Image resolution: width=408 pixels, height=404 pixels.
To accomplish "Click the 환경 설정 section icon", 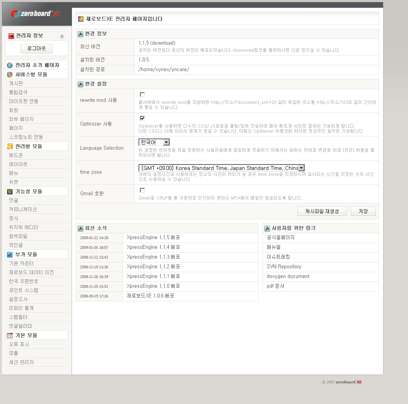I will click(x=81, y=84).
